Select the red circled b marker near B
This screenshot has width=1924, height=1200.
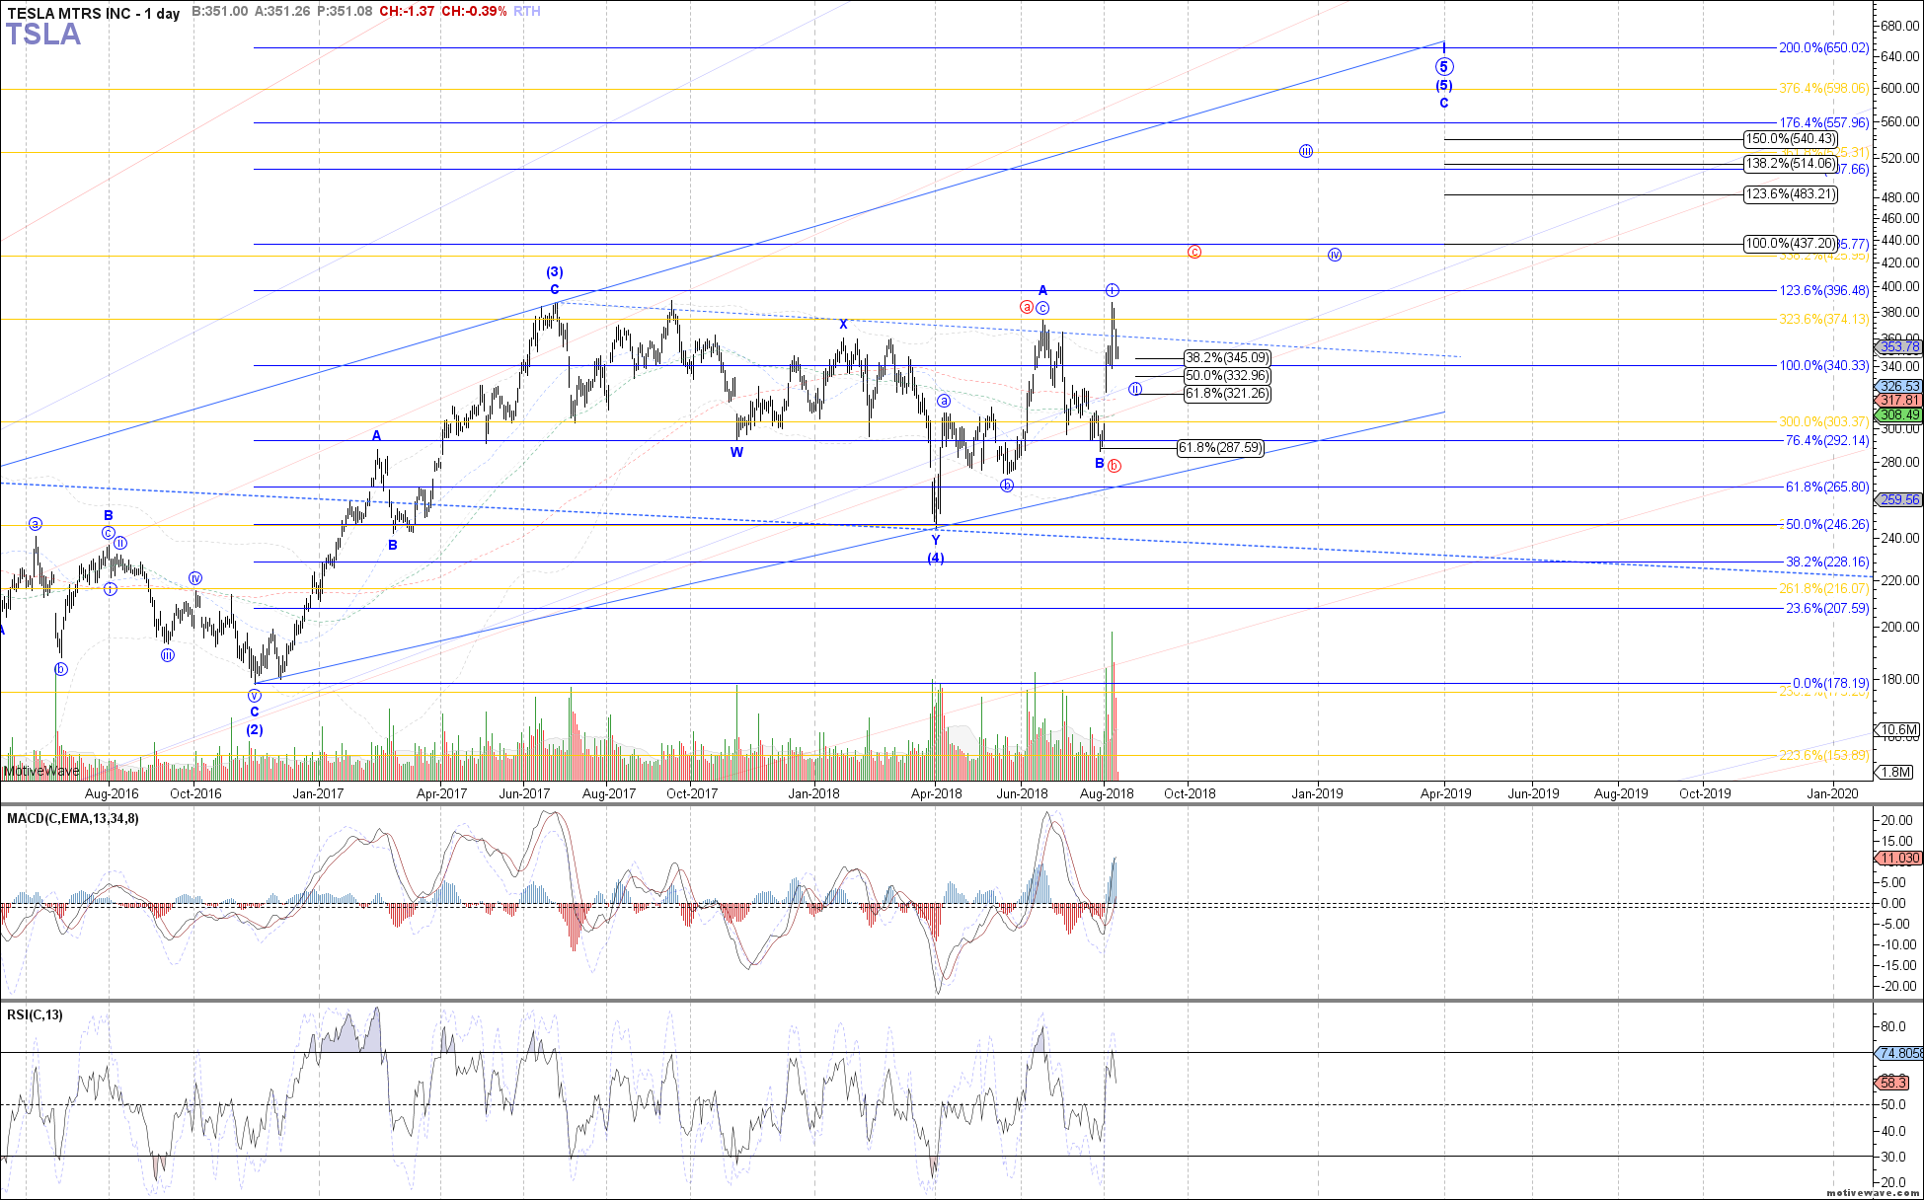[x=1115, y=466]
